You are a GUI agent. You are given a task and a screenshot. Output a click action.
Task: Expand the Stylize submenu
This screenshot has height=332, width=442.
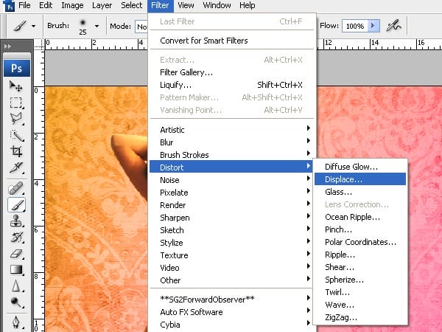tap(232, 243)
